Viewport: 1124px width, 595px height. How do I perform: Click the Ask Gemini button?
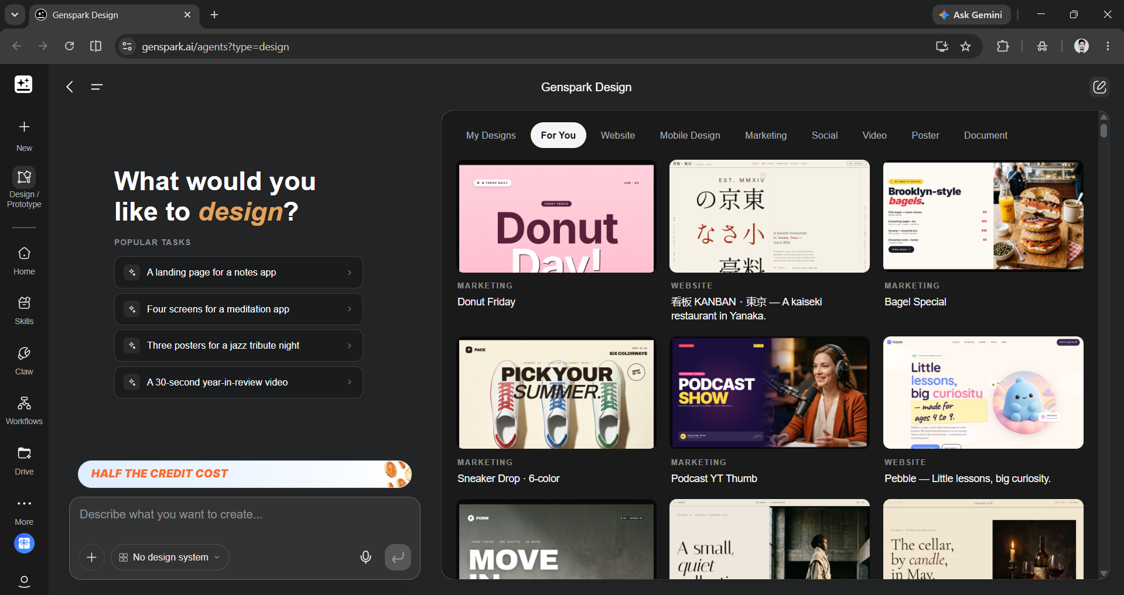971,15
